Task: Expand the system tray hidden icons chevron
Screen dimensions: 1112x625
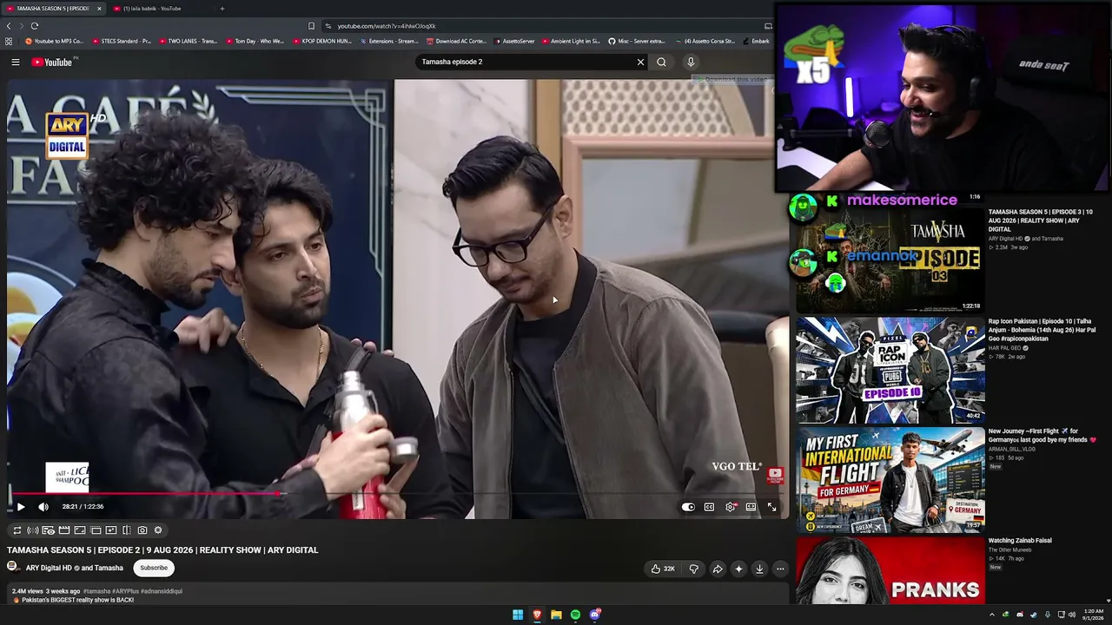Action: tap(992, 615)
